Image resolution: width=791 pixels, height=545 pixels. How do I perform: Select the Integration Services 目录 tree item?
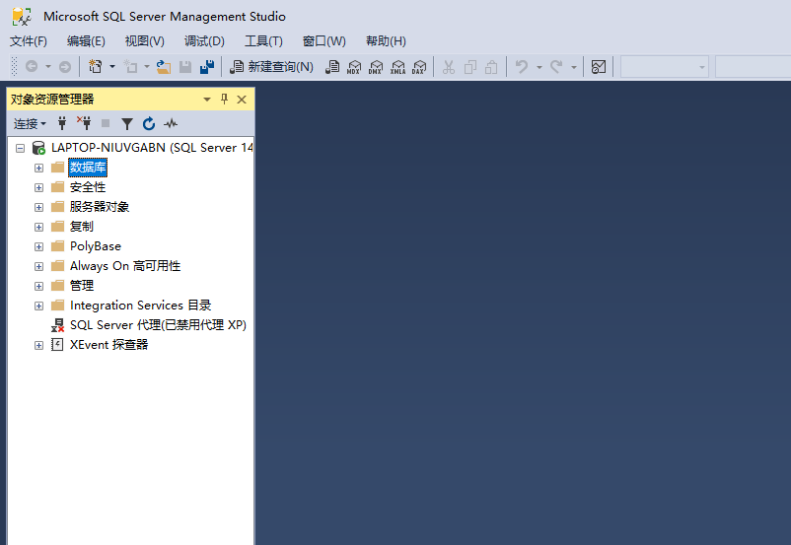click(x=140, y=305)
